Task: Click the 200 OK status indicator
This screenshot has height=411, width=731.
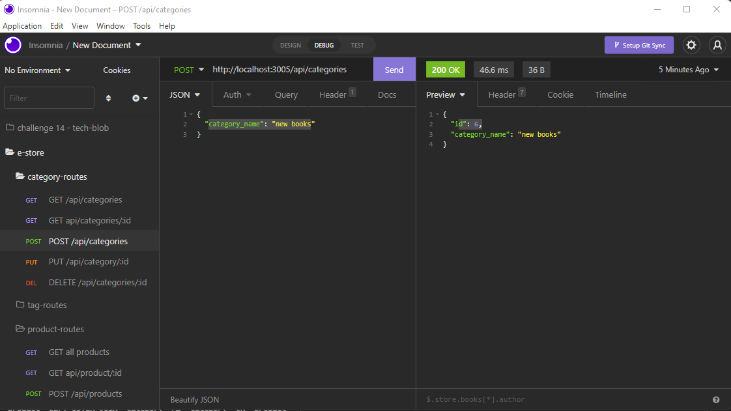Action: point(445,69)
